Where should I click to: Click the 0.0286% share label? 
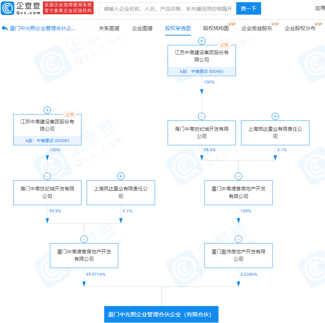[x=249, y=274]
